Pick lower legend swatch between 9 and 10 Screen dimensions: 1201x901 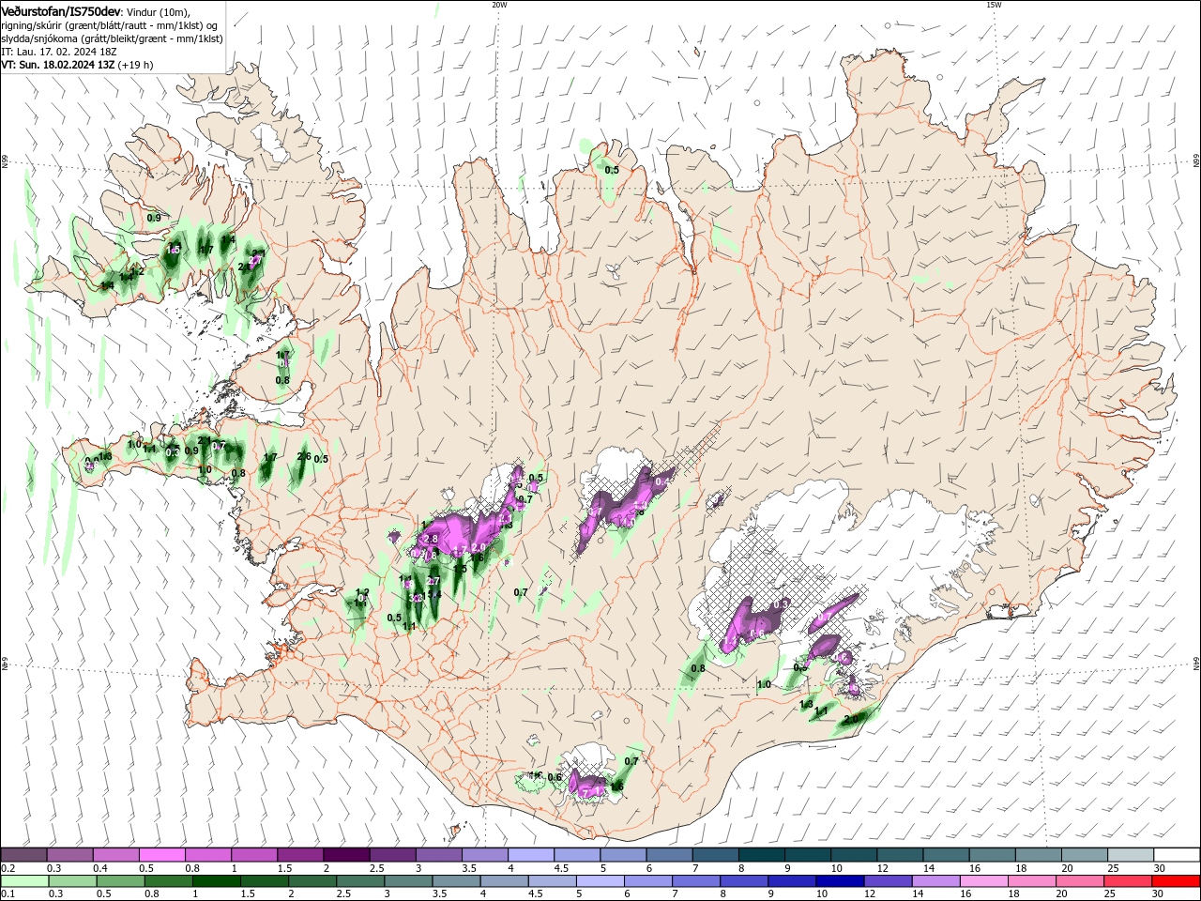tap(790, 881)
